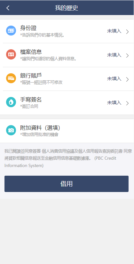Click the teal handwritten signature icon

click(11, 102)
